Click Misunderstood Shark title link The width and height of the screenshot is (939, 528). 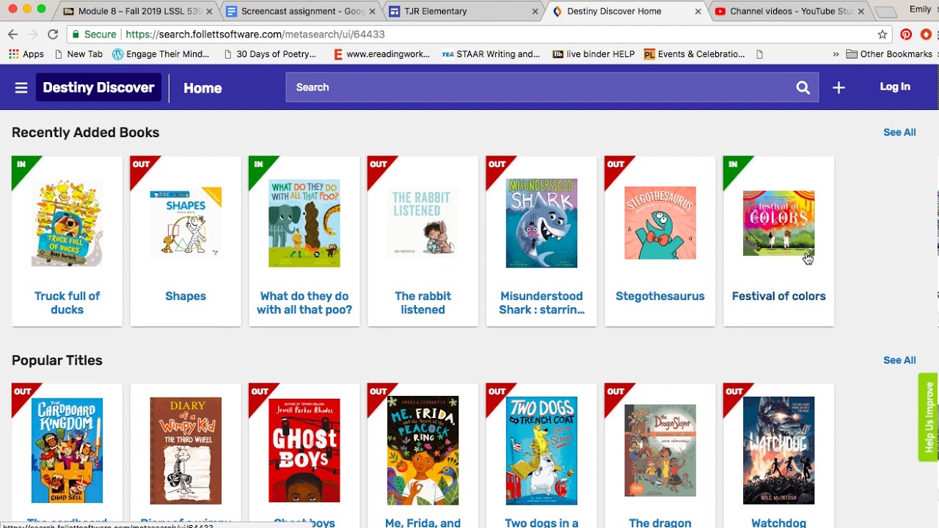tap(541, 303)
